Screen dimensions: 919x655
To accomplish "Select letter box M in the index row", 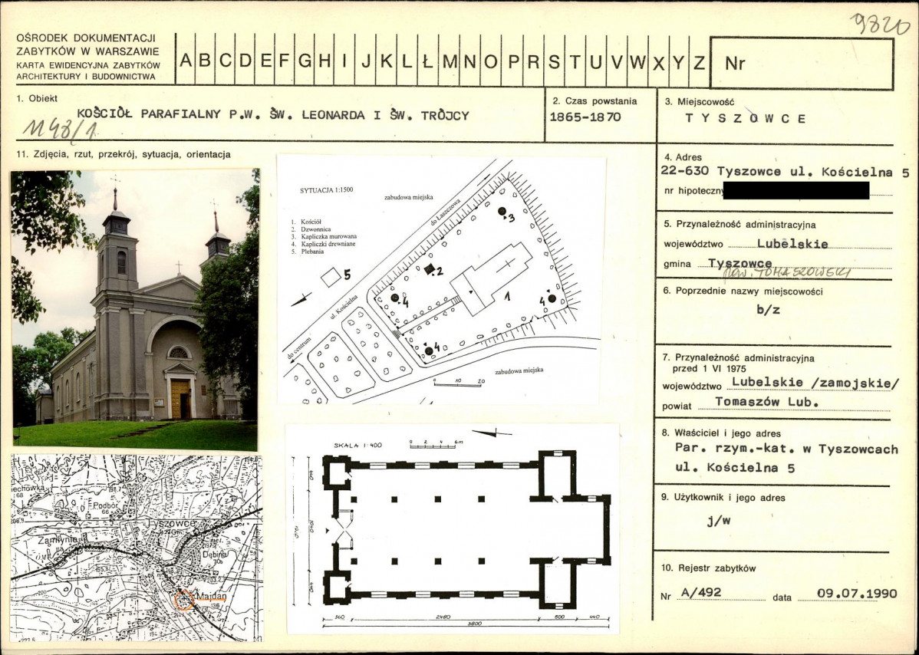I will (x=449, y=62).
